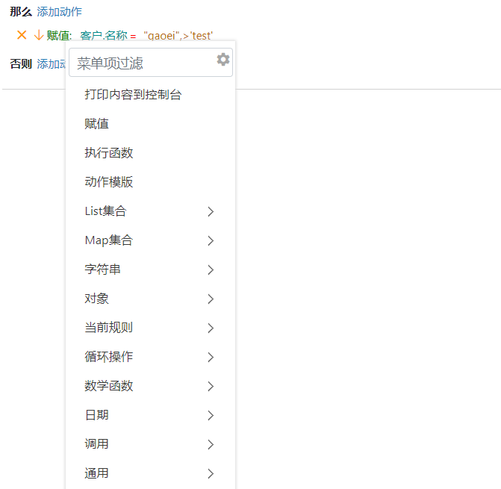The width and height of the screenshot is (501, 489).
Task: Delete the action with the orange X icon
Action: coord(22,35)
